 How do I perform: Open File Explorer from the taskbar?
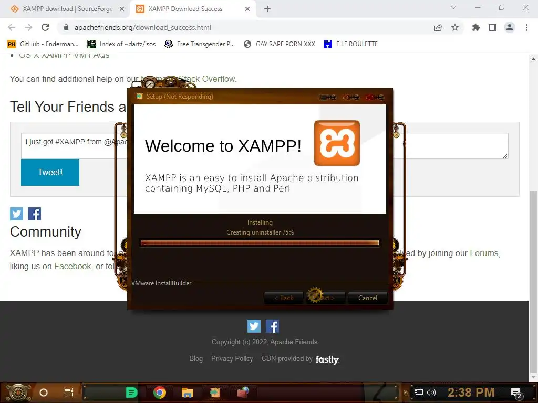[x=188, y=393]
